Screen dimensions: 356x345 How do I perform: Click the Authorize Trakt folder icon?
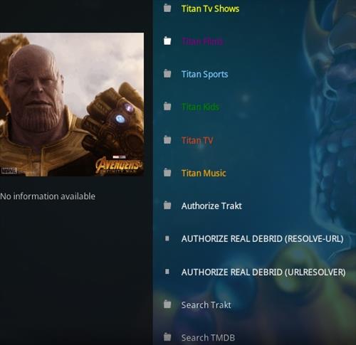[x=167, y=205]
